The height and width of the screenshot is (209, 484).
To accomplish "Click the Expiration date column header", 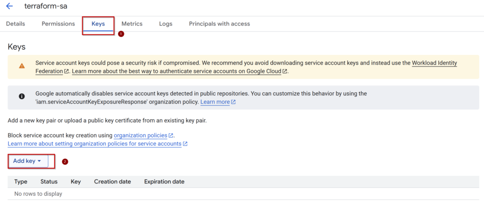I will click(164, 182).
